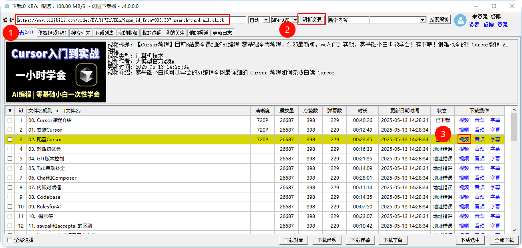Switch to the 搜索列表 tab
This screenshot has width=522, height=248.
tap(81, 33)
